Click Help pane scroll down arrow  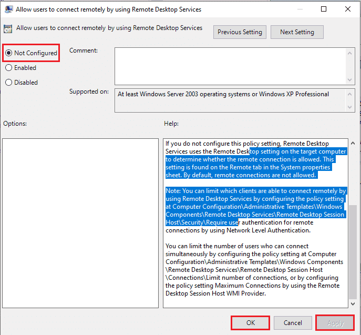(x=353, y=303)
